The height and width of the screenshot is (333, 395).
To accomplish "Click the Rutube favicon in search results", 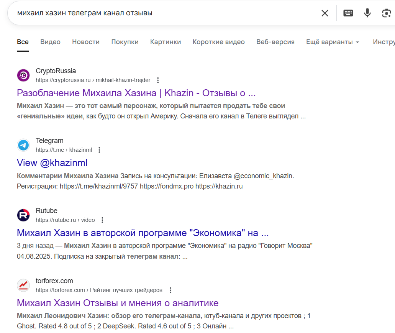I will pyautogui.click(x=23, y=215).
